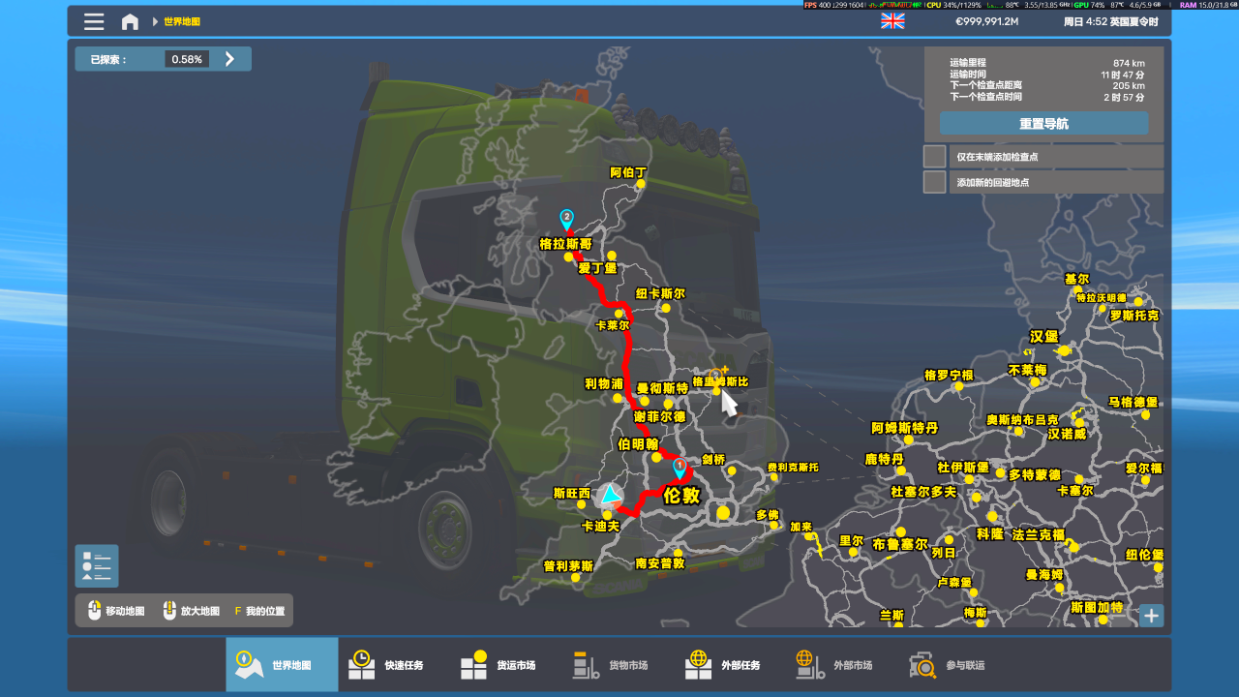
Task: Click the home icon in breadcrumb
Action: tap(130, 21)
